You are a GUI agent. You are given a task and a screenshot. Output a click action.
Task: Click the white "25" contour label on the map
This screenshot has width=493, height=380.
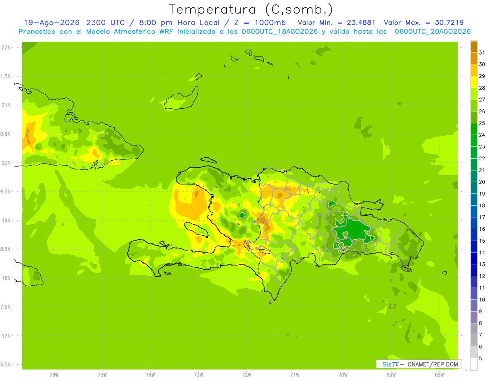click(x=345, y=213)
